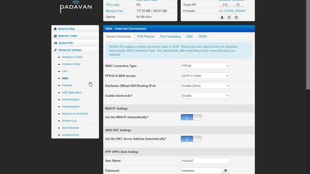
Task: Open Network Traffic in the sidebar
Action: point(68,36)
